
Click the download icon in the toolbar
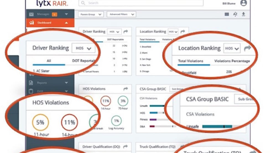[243, 14]
